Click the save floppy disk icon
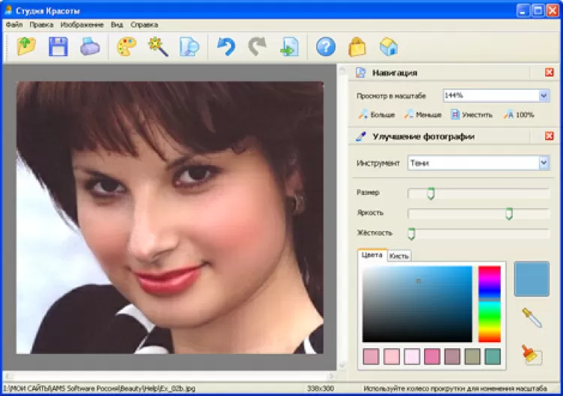 click(59, 46)
